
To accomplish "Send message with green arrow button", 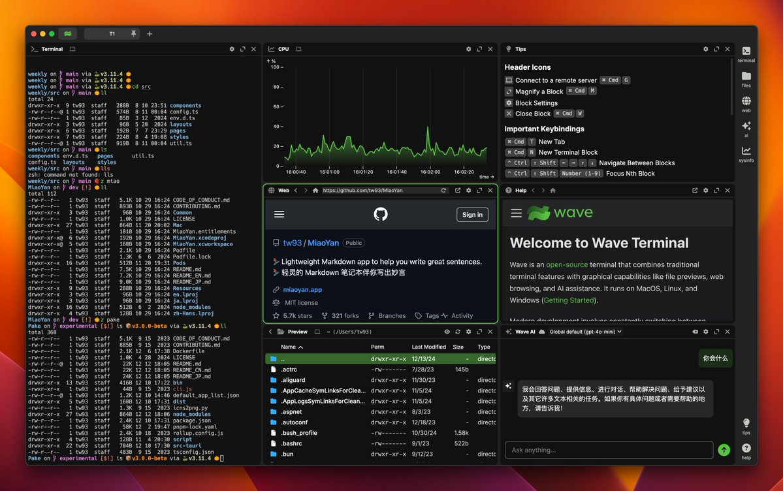I will pos(724,450).
